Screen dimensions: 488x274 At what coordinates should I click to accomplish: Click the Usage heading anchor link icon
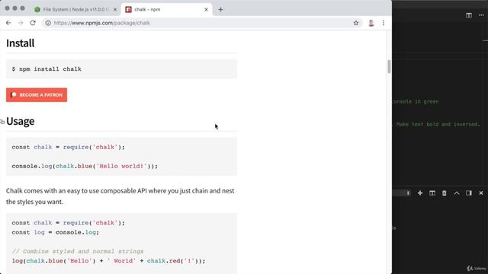(2, 122)
